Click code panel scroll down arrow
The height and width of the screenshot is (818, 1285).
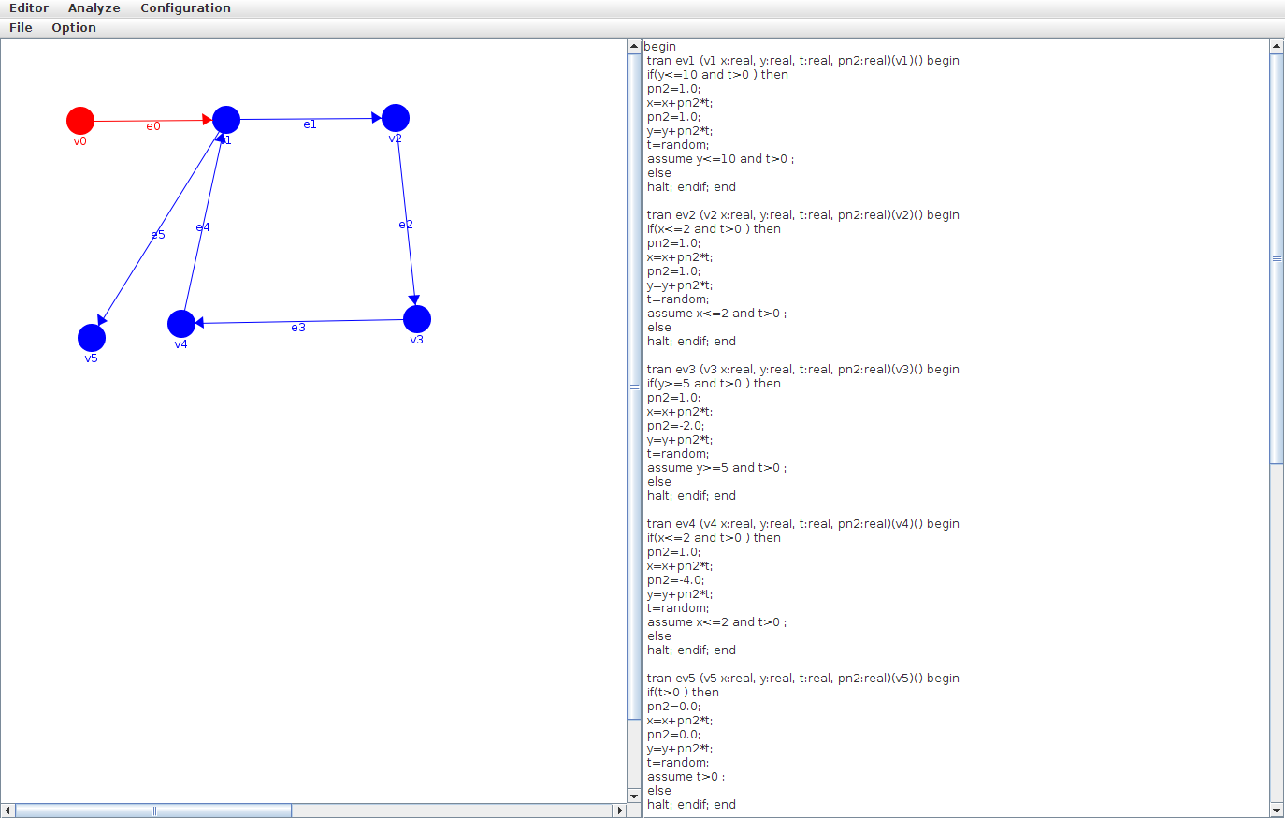pyautogui.click(x=1277, y=811)
